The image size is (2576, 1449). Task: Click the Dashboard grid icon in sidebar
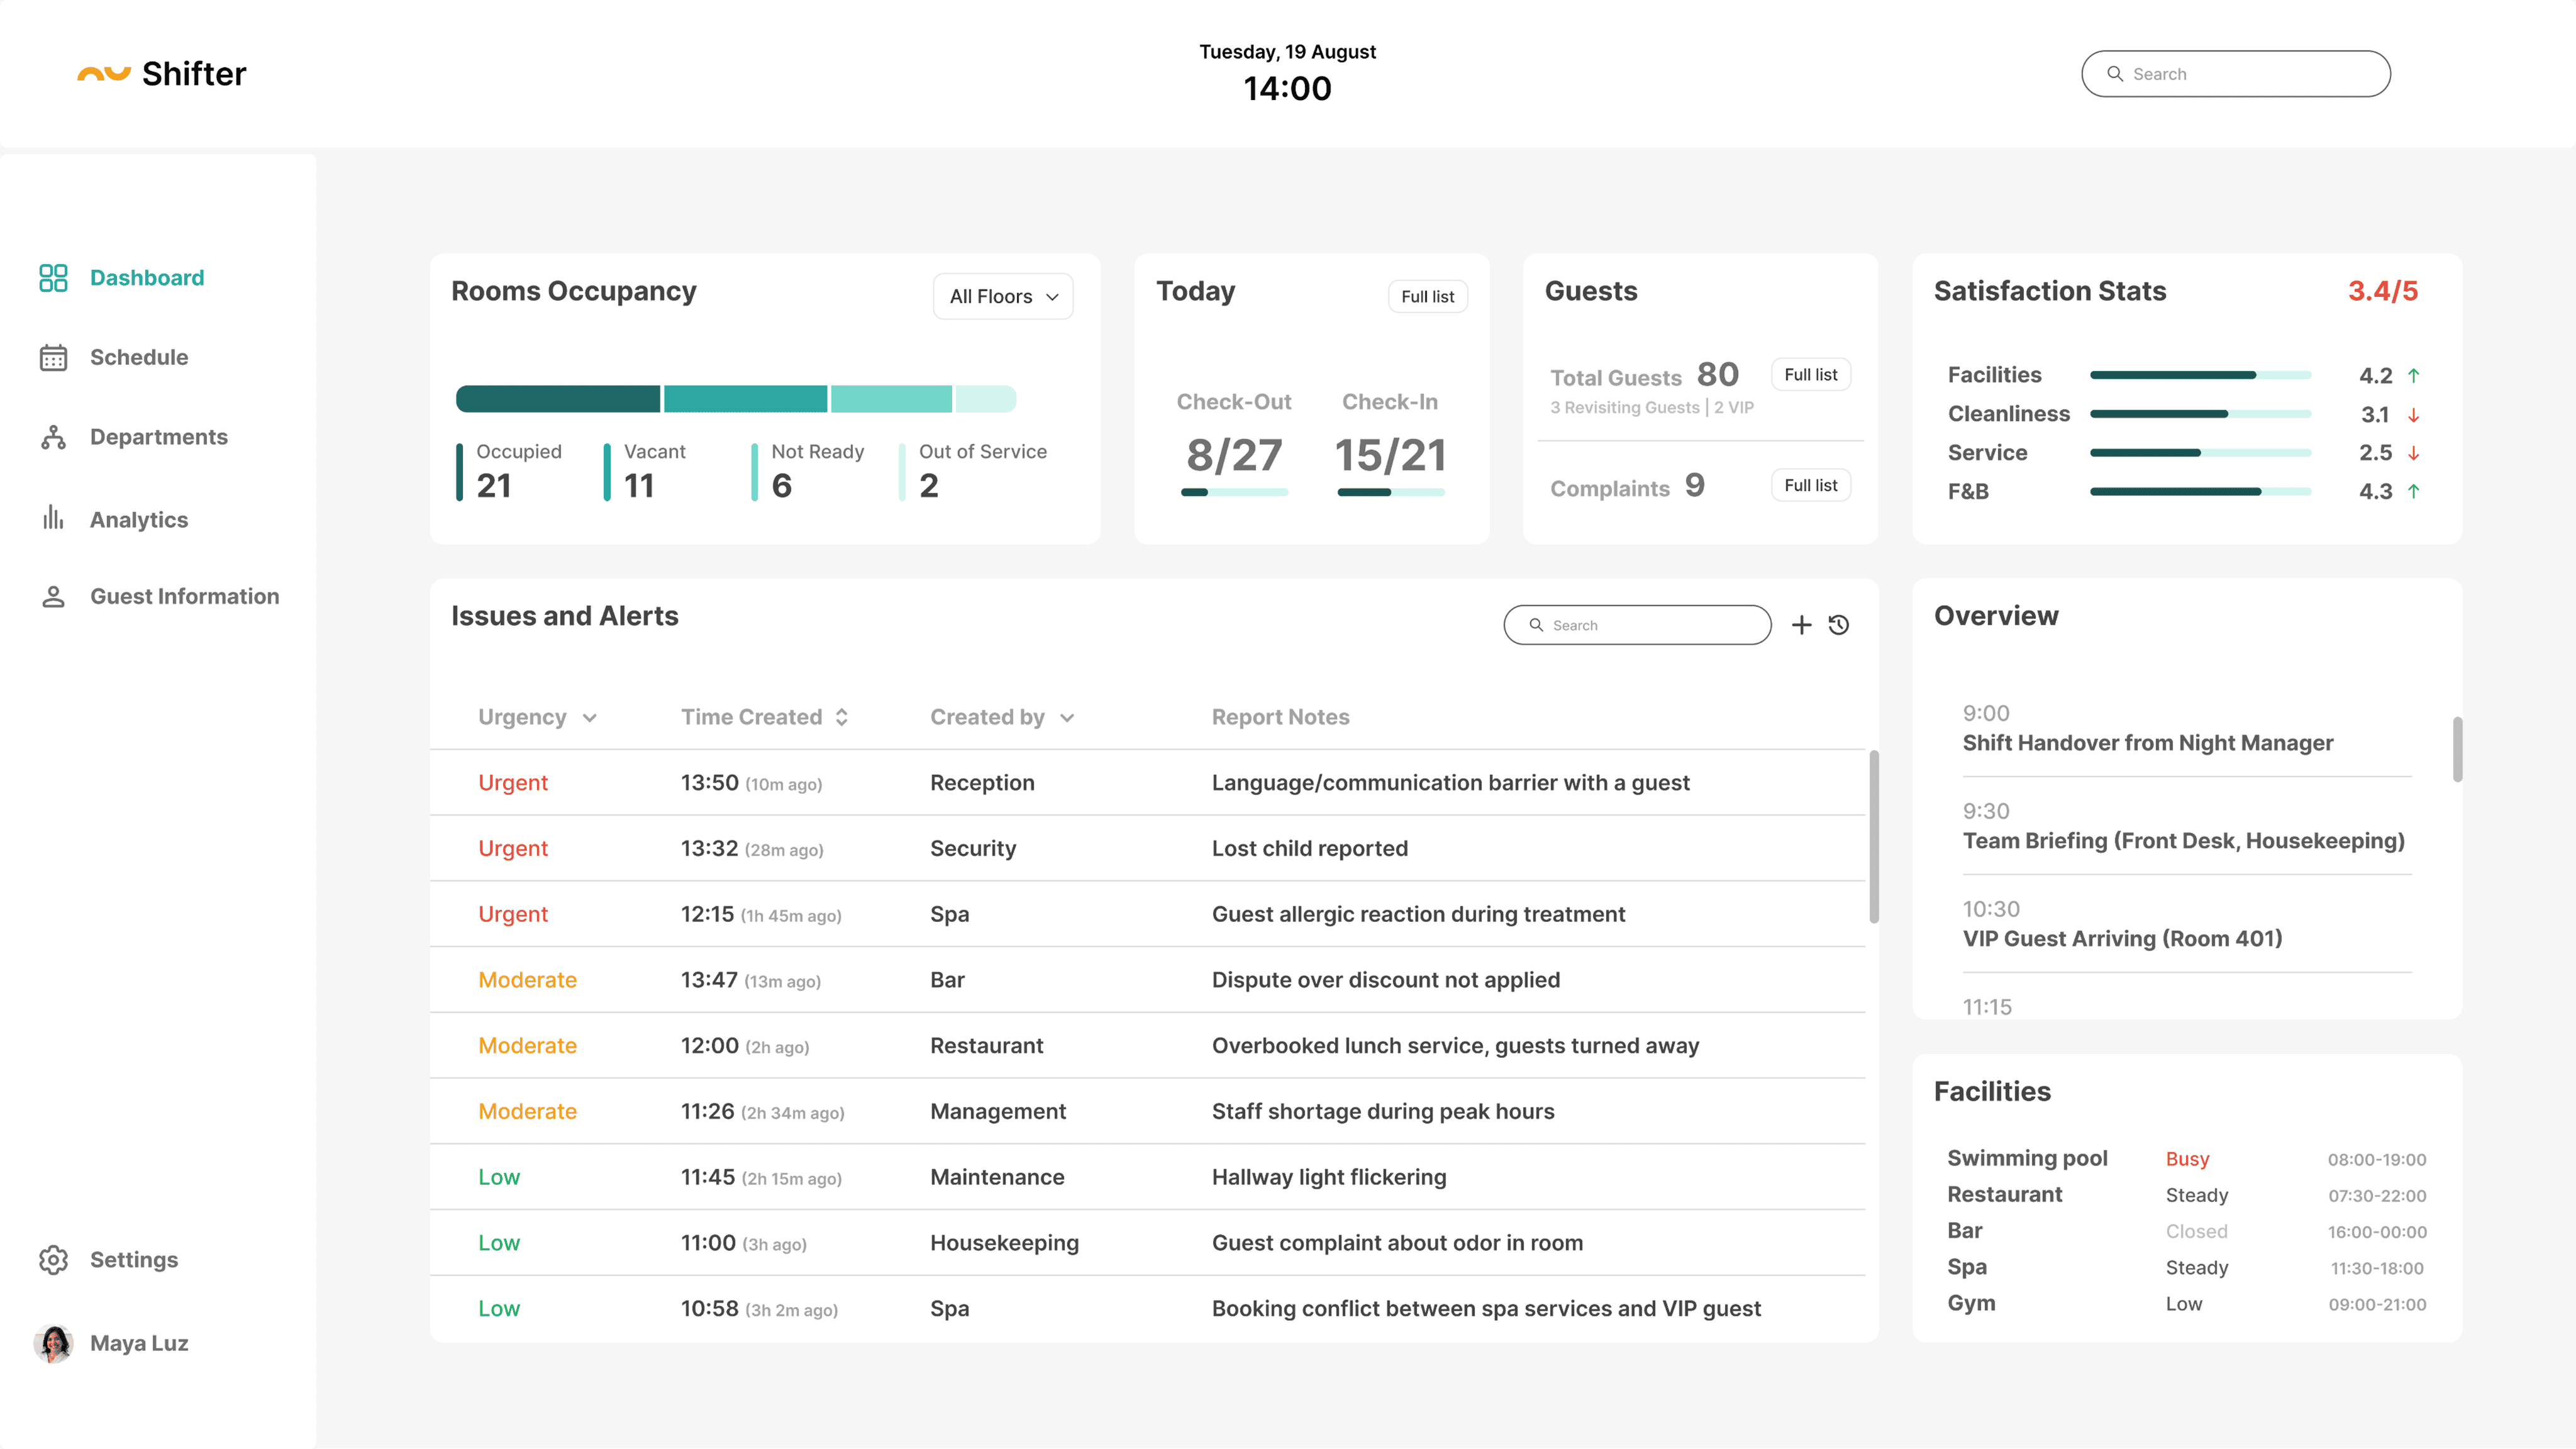tap(53, 278)
